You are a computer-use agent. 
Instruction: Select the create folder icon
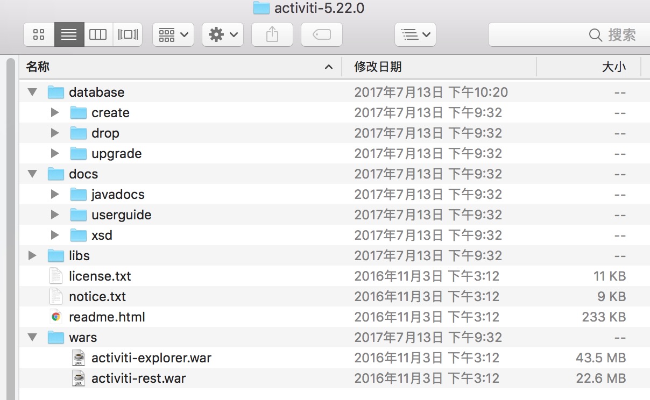coord(79,113)
